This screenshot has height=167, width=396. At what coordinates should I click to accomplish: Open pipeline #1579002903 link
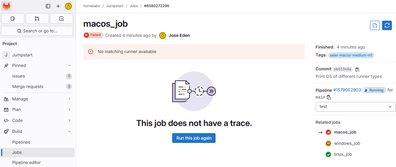click(347, 90)
